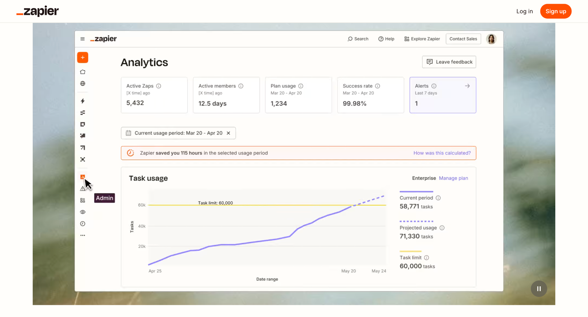This screenshot has width=588, height=317.
Task: Open the warning triangle sidebar icon
Action: pos(82,189)
